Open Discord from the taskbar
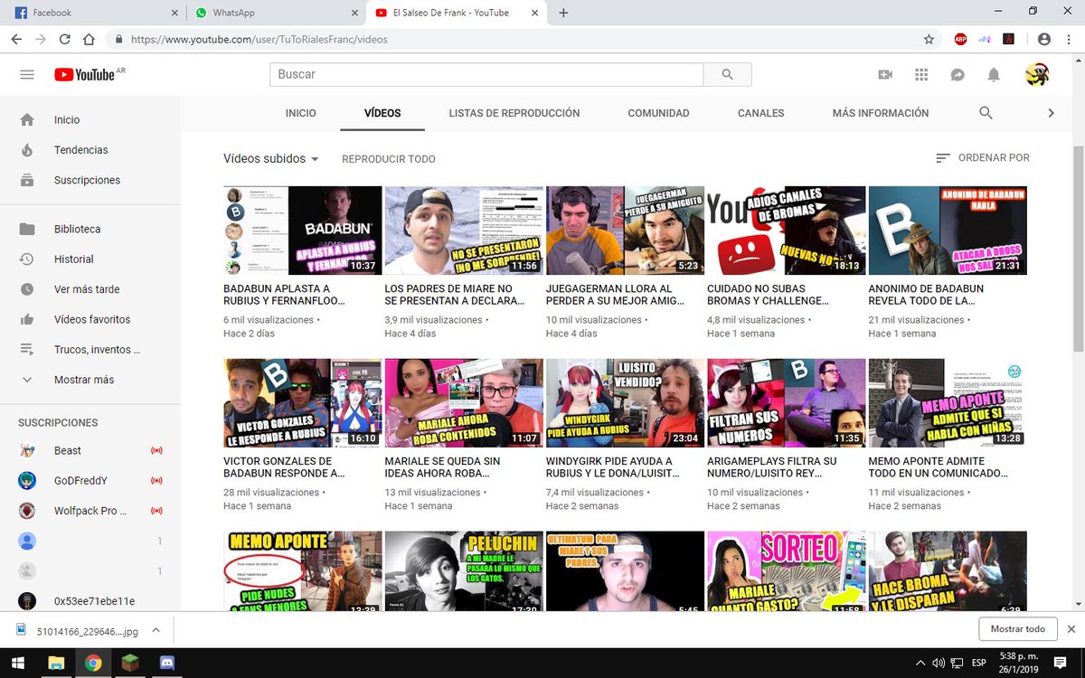This screenshot has width=1085, height=678. (166, 663)
